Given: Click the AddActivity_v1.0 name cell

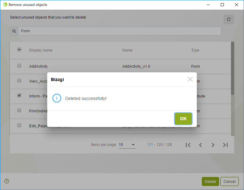Looking at the screenshot, I should pos(136,66).
